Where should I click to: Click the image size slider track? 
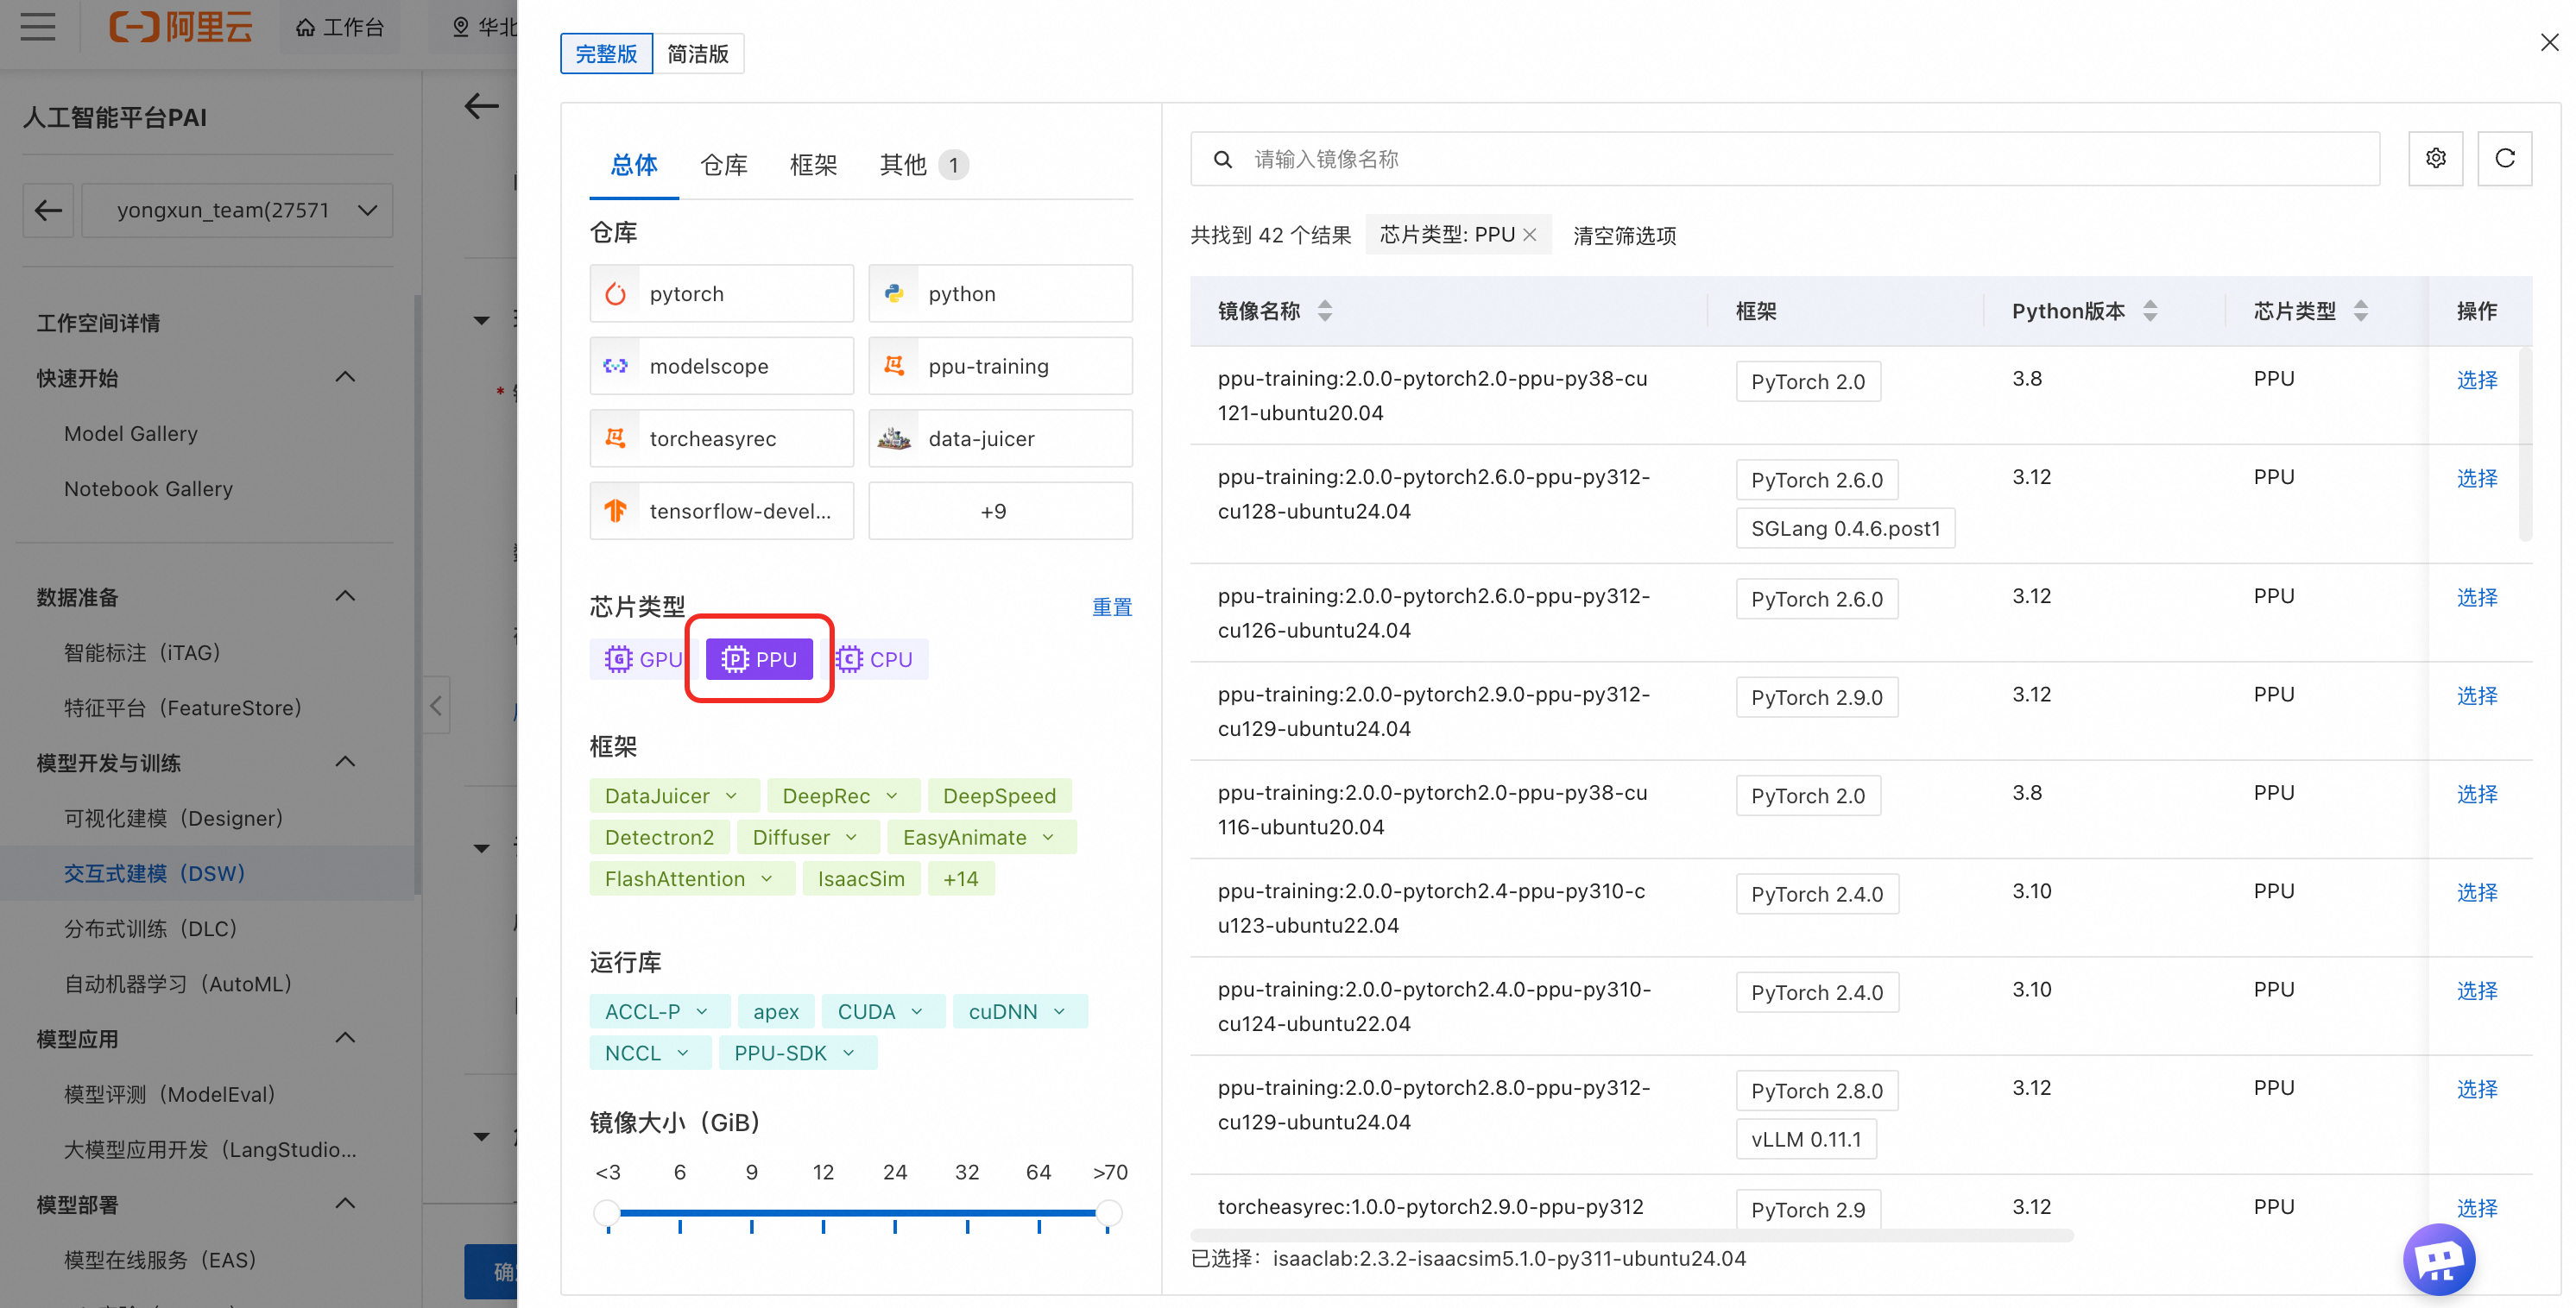pyautogui.click(x=858, y=1213)
